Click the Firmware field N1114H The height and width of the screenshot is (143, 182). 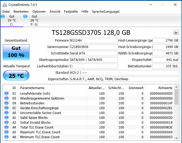[94, 41]
